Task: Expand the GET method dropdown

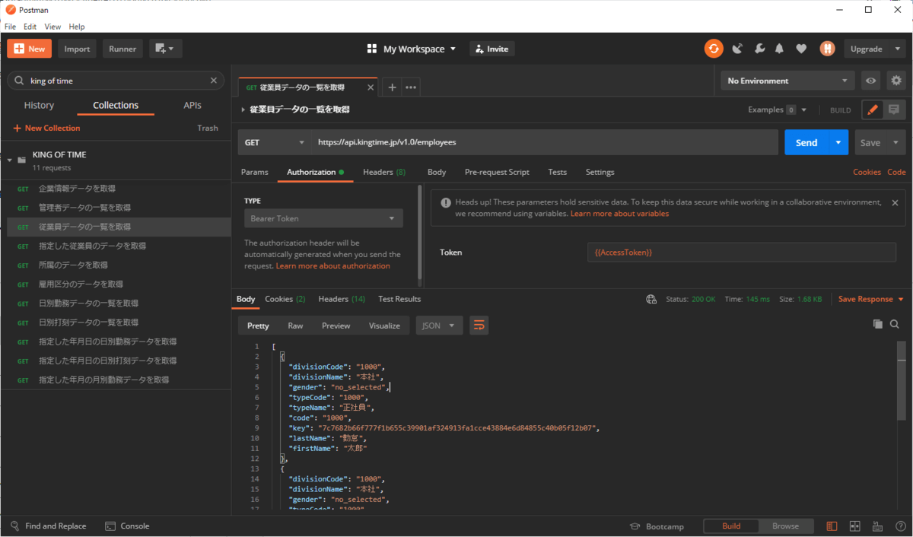Action: [x=275, y=142]
